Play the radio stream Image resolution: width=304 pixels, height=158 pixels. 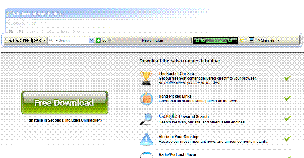point(203,40)
